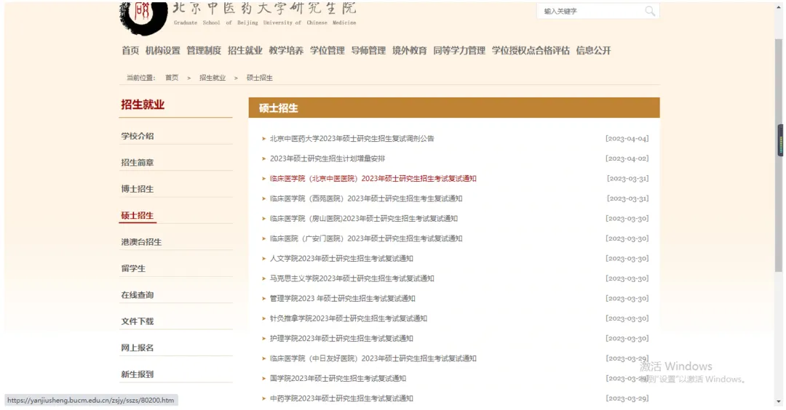Open 国学院 复试通知 link
The image size is (786, 410).
(x=338, y=379)
